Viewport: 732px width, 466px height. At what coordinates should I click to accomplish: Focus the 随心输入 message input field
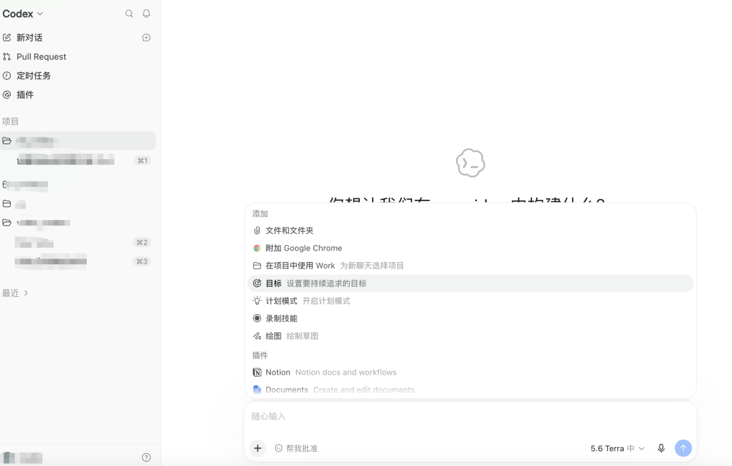tap(470, 416)
